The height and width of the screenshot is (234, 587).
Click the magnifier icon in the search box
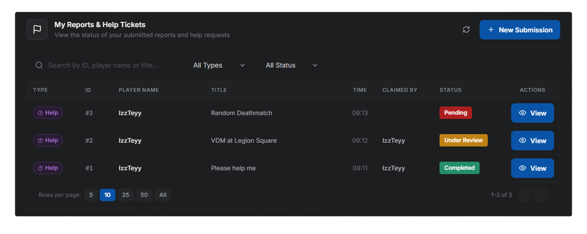click(39, 65)
